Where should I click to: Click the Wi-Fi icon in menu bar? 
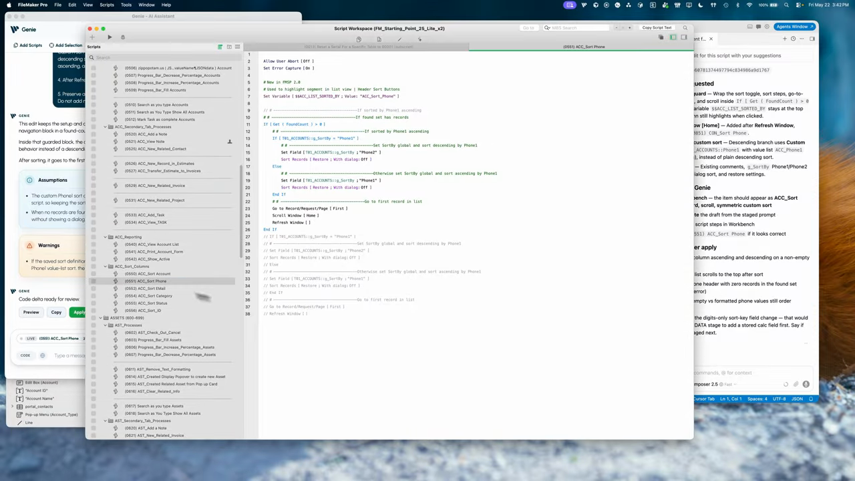[x=749, y=5]
